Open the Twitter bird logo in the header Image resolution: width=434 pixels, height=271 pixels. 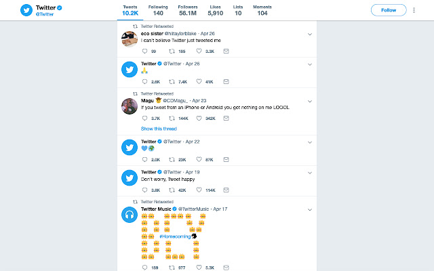pyautogui.click(x=26, y=10)
